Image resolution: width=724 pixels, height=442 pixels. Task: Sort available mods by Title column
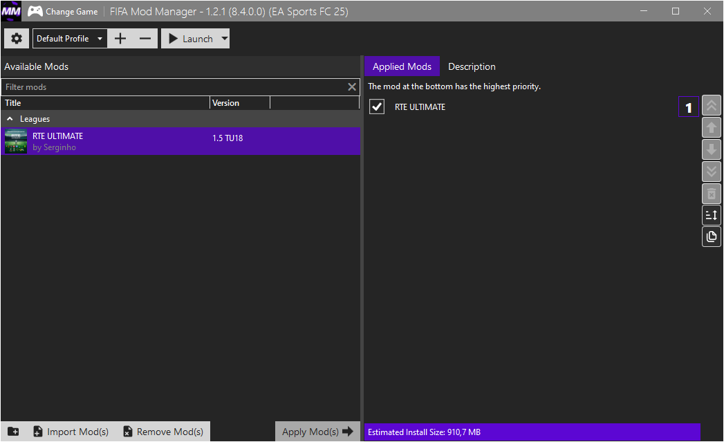(106, 102)
